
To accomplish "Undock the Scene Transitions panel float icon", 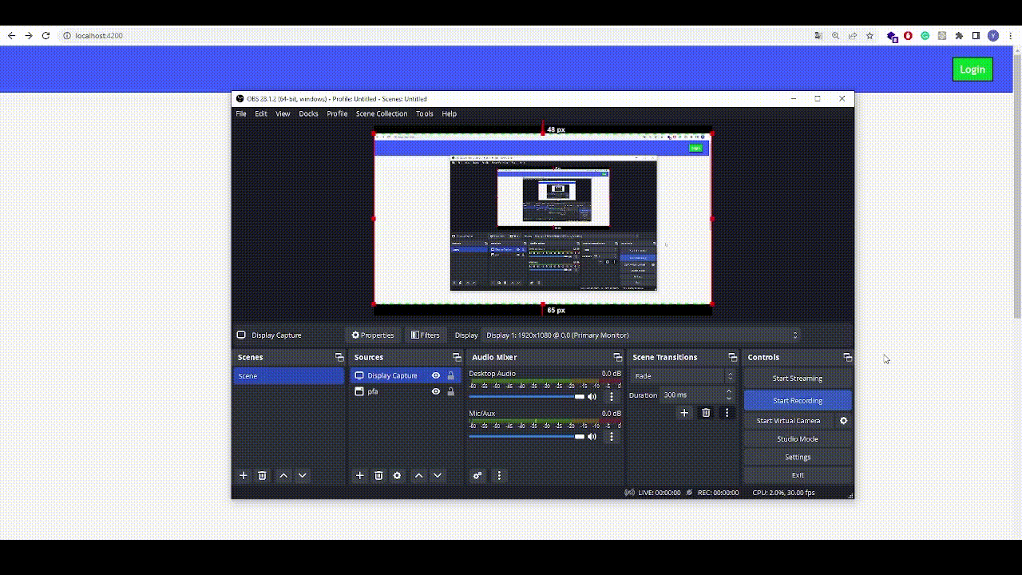I will 732,357.
